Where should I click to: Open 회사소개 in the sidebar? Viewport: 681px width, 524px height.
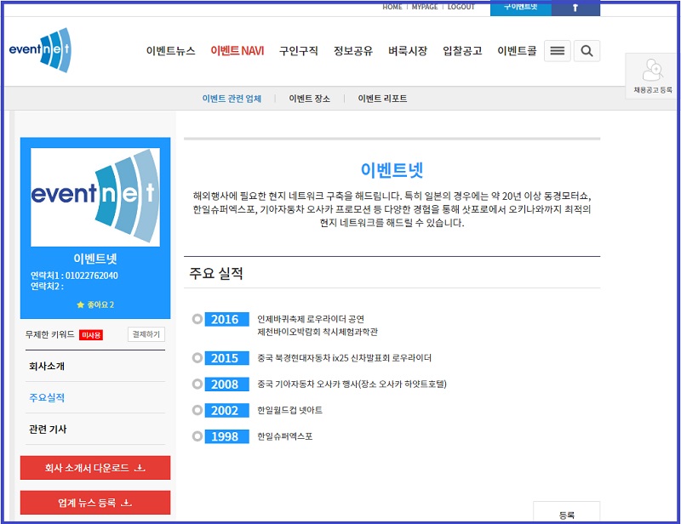[x=47, y=367]
